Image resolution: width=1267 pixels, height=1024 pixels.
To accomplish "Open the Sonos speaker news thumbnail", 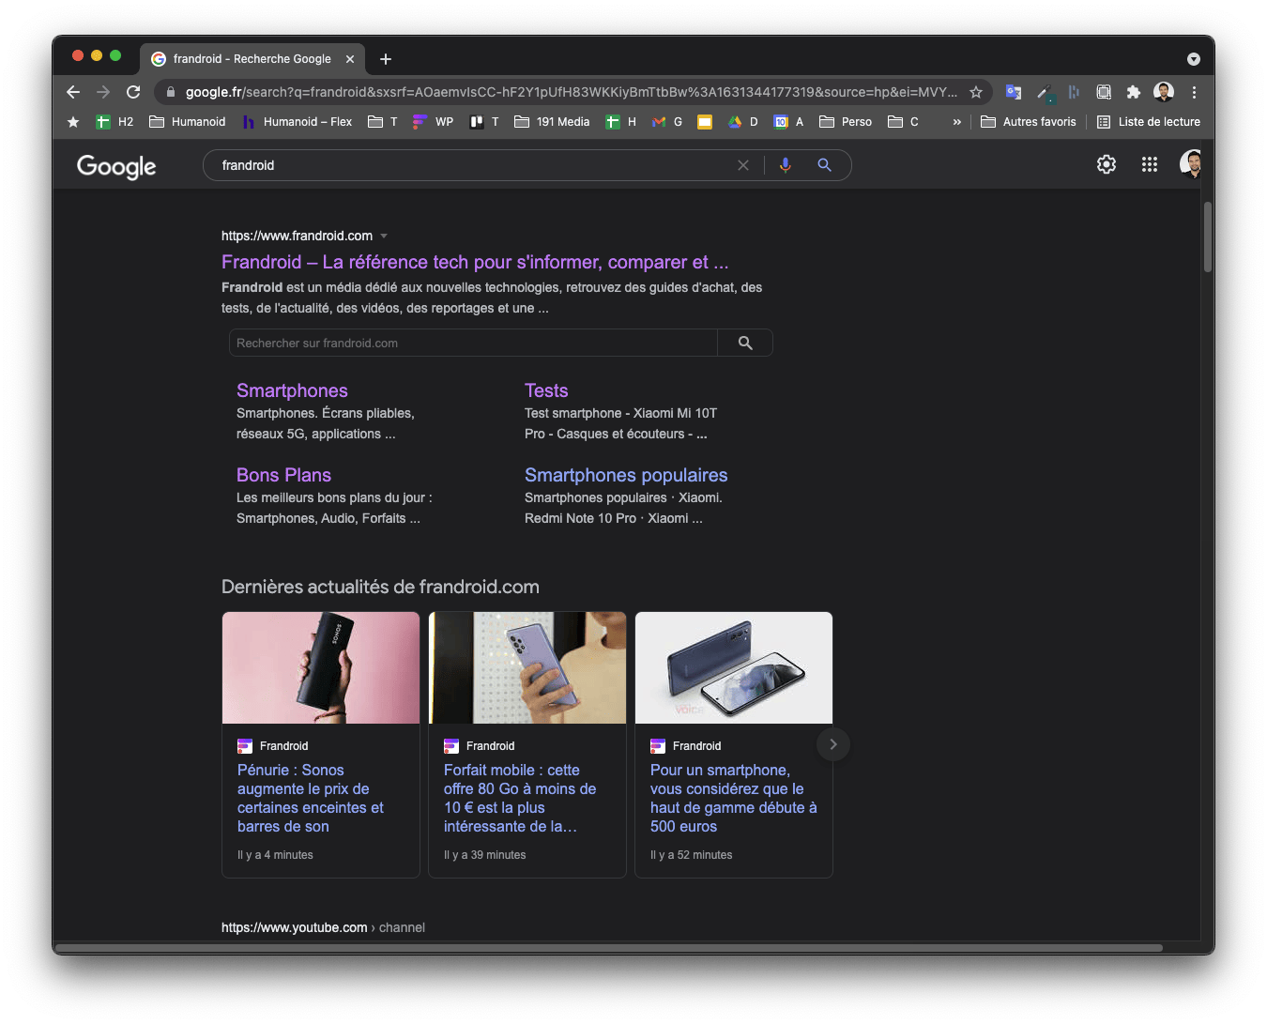I will coord(321,667).
